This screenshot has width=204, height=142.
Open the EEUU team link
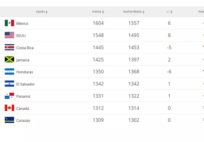pyautogui.click(x=21, y=35)
